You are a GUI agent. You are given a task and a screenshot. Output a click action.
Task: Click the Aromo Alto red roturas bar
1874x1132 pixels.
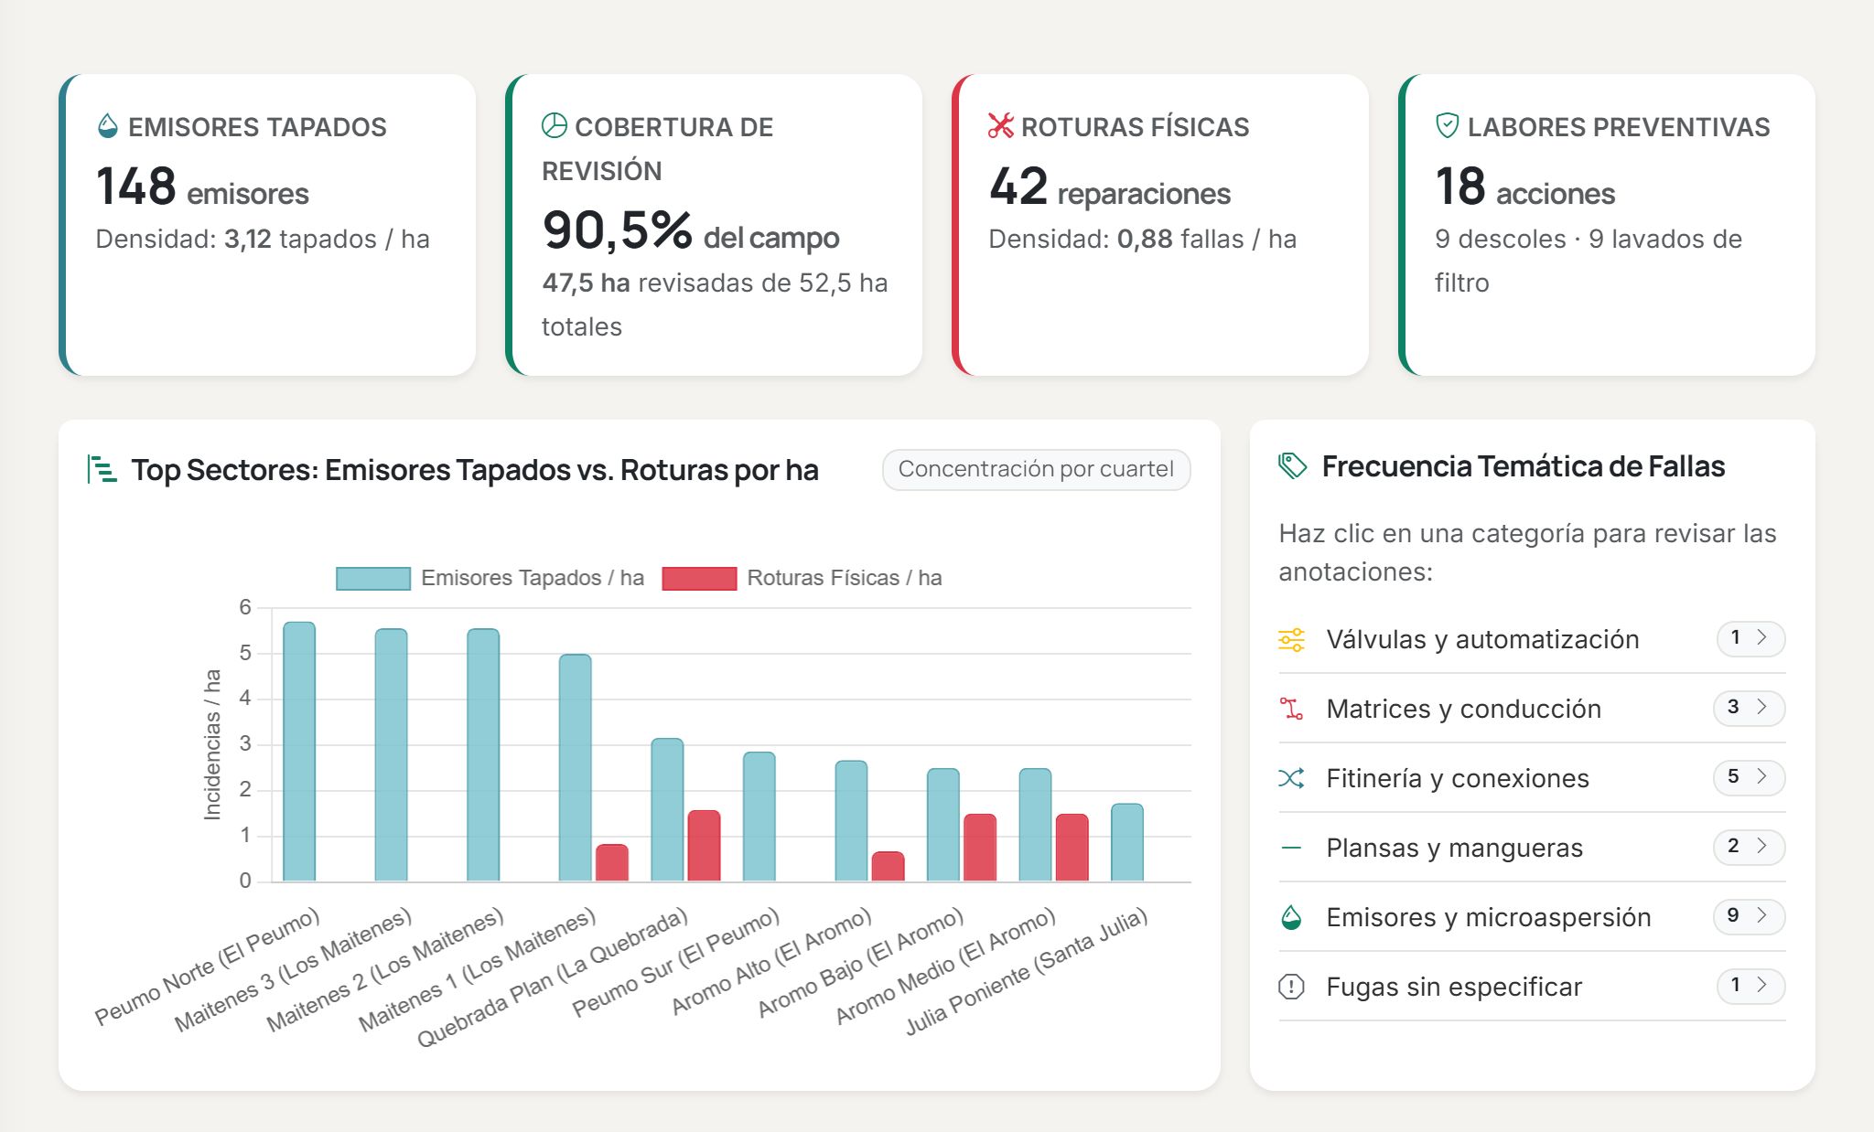coord(888,867)
